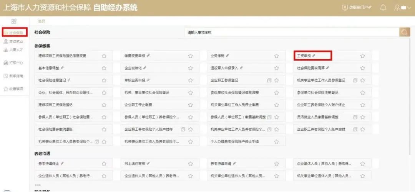Image resolution: width=415 pixels, height=192 pixels.
Task: Open 收藏事项 in the sidebar
Action: coord(14,89)
